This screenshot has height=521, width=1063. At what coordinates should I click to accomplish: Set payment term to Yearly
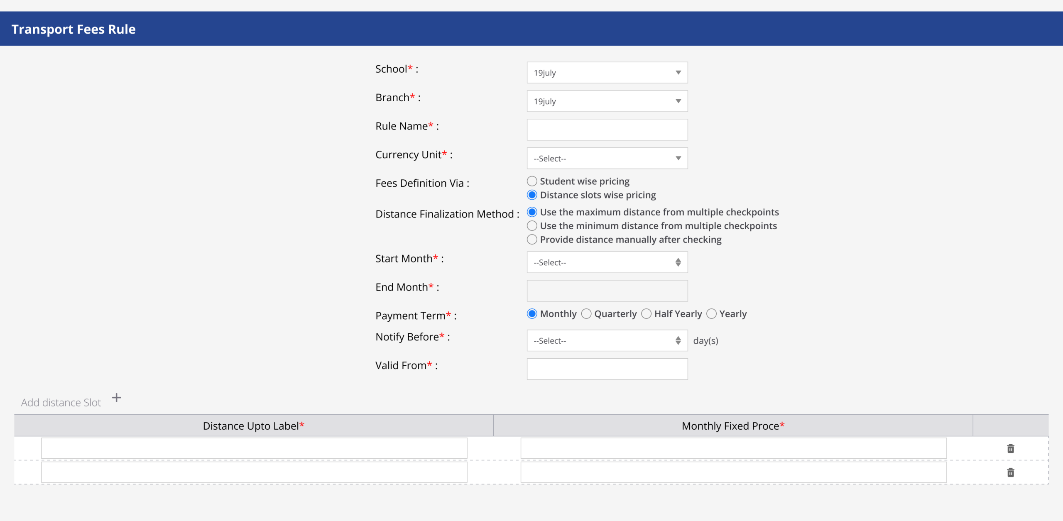711,314
